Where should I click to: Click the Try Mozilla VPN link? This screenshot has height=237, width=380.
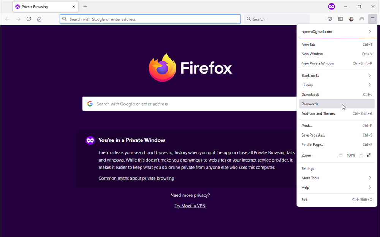190,206
